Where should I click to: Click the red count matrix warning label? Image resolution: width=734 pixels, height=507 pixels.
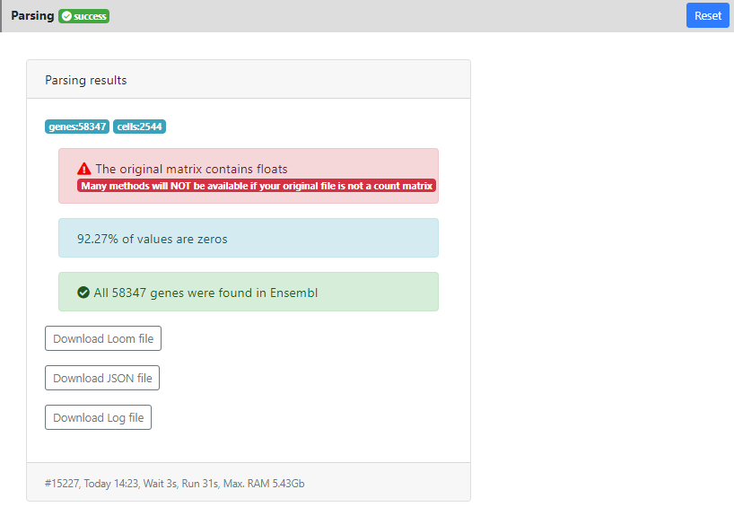coord(257,186)
